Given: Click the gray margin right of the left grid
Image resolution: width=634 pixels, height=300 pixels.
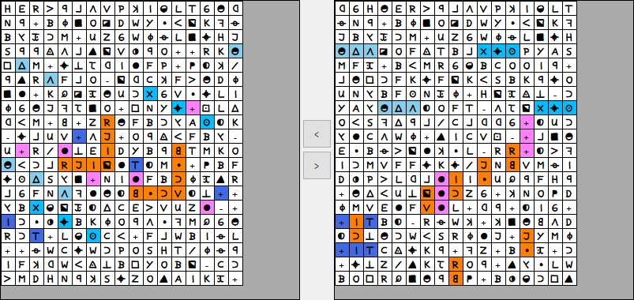Looking at the screenshot, I should tap(271, 143).
